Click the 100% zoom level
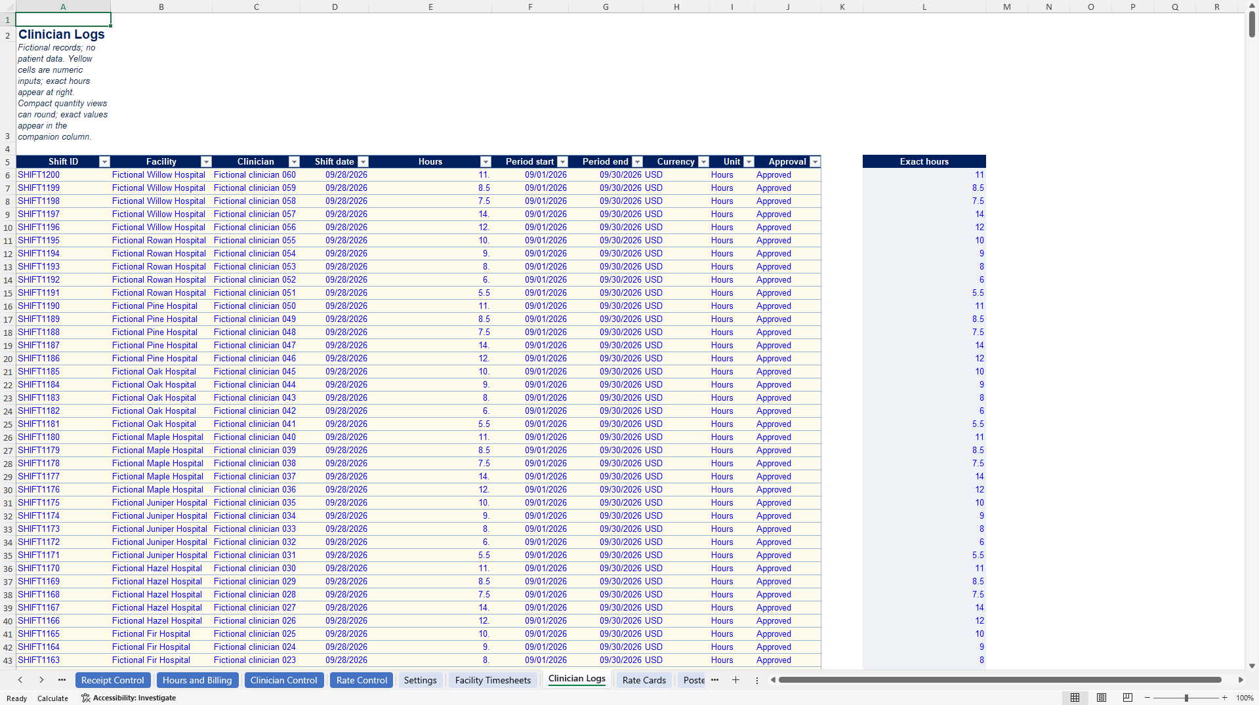This screenshot has width=1259, height=705. (1245, 698)
